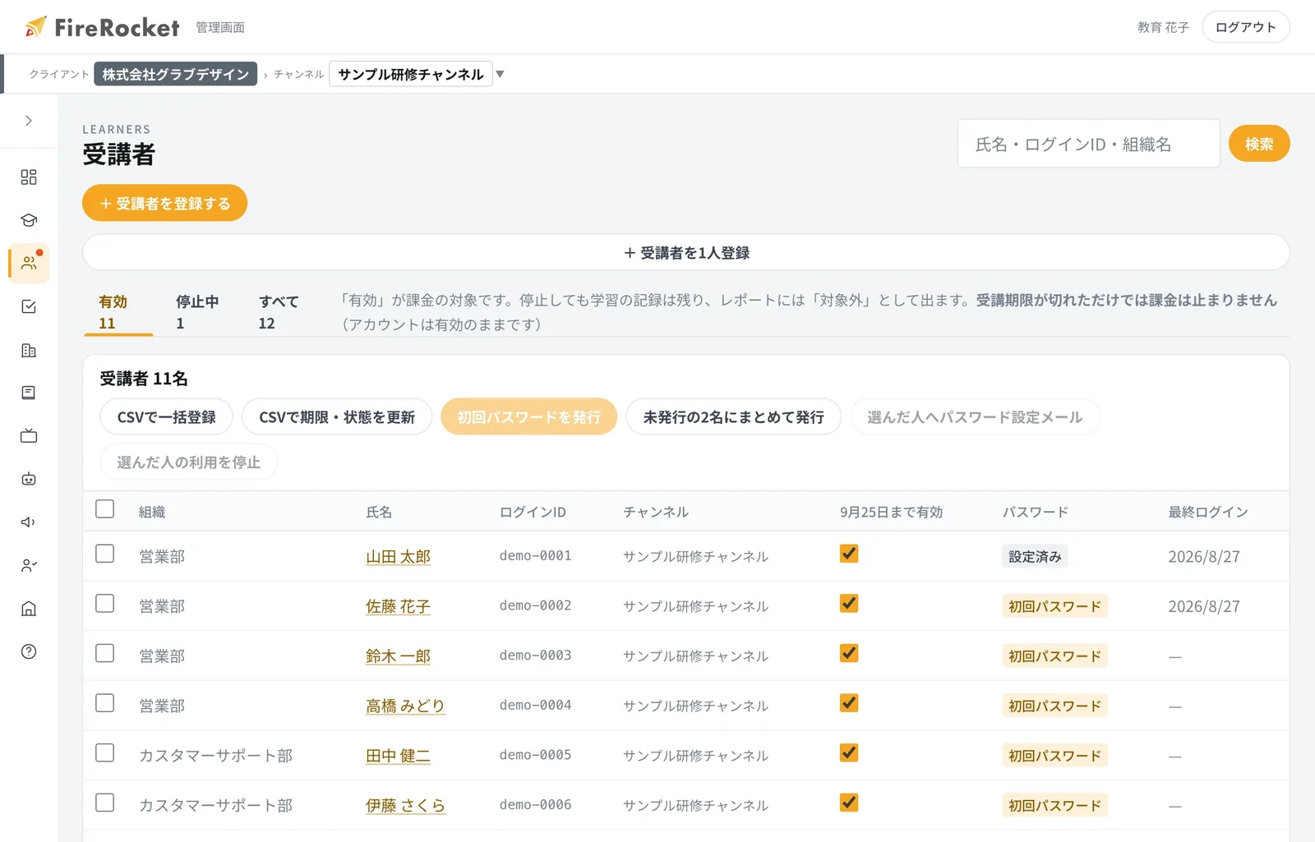Click the FireRocket rocket logo
The image size is (1315, 842).
102,27
